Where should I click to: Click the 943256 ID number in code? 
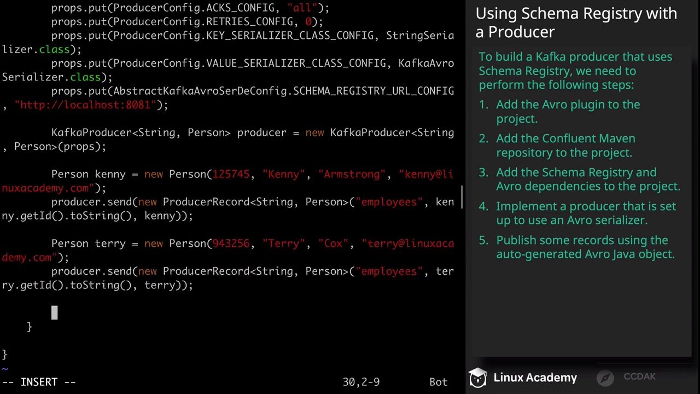[231, 243]
